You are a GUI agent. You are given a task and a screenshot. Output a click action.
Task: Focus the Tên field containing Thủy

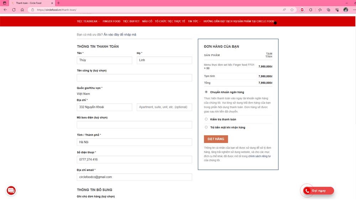point(104,60)
